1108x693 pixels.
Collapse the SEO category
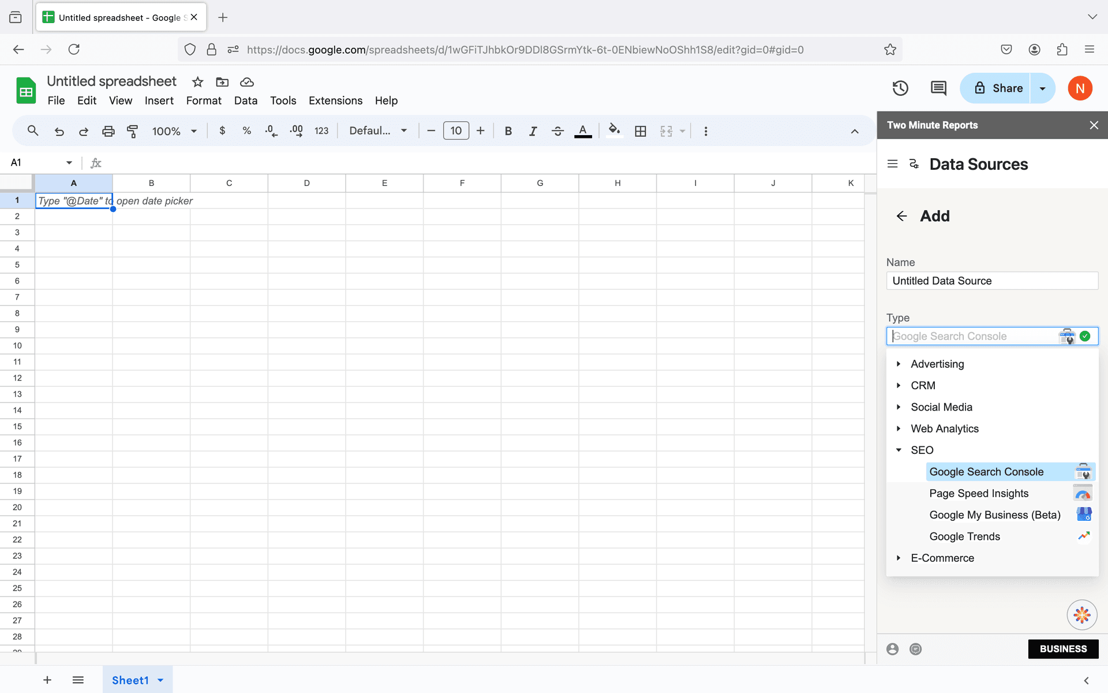point(899,449)
